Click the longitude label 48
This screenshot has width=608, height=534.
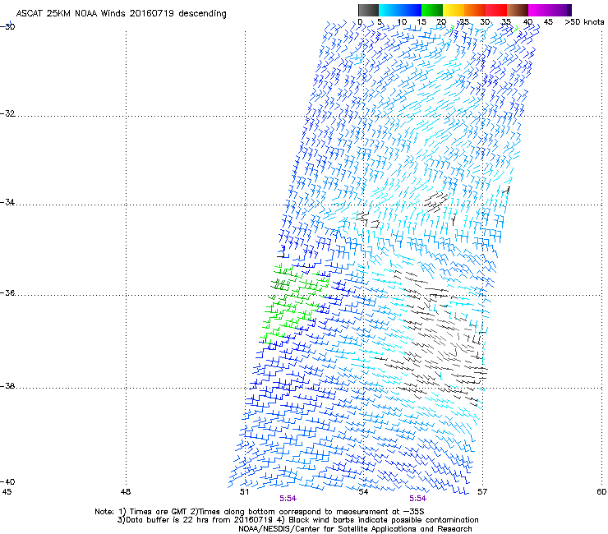(x=126, y=492)
